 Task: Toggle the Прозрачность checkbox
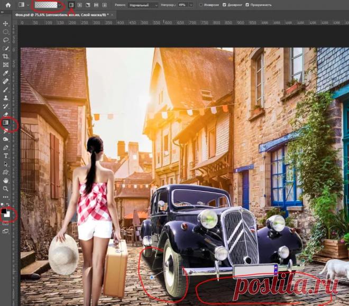(248, 5)
